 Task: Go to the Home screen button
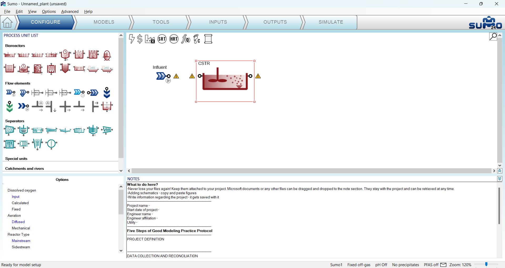point(7,22)
